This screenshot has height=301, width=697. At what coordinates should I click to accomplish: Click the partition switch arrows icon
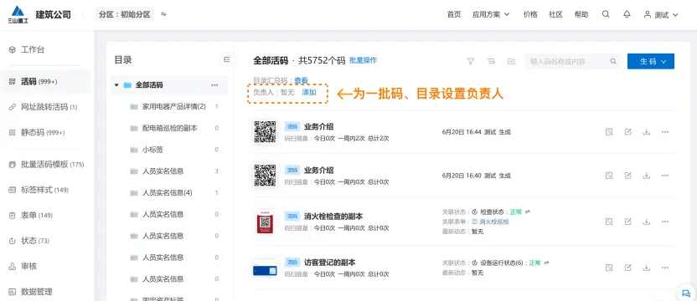[x=163, y=14]
